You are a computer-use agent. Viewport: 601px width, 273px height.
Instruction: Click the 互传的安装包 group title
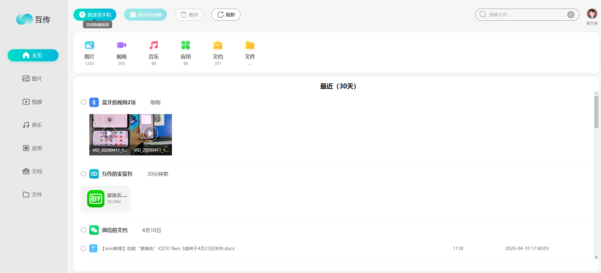pos(117,174)
